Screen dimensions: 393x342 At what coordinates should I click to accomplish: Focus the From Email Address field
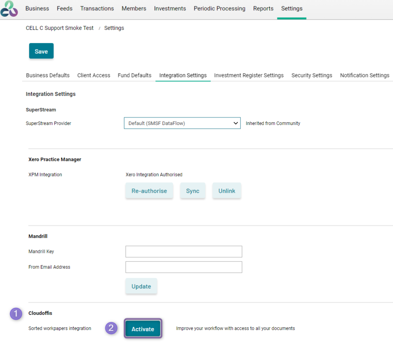[184, 267]
